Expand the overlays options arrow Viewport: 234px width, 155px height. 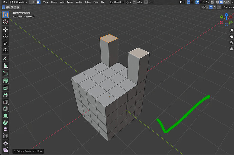click(201, 2)
